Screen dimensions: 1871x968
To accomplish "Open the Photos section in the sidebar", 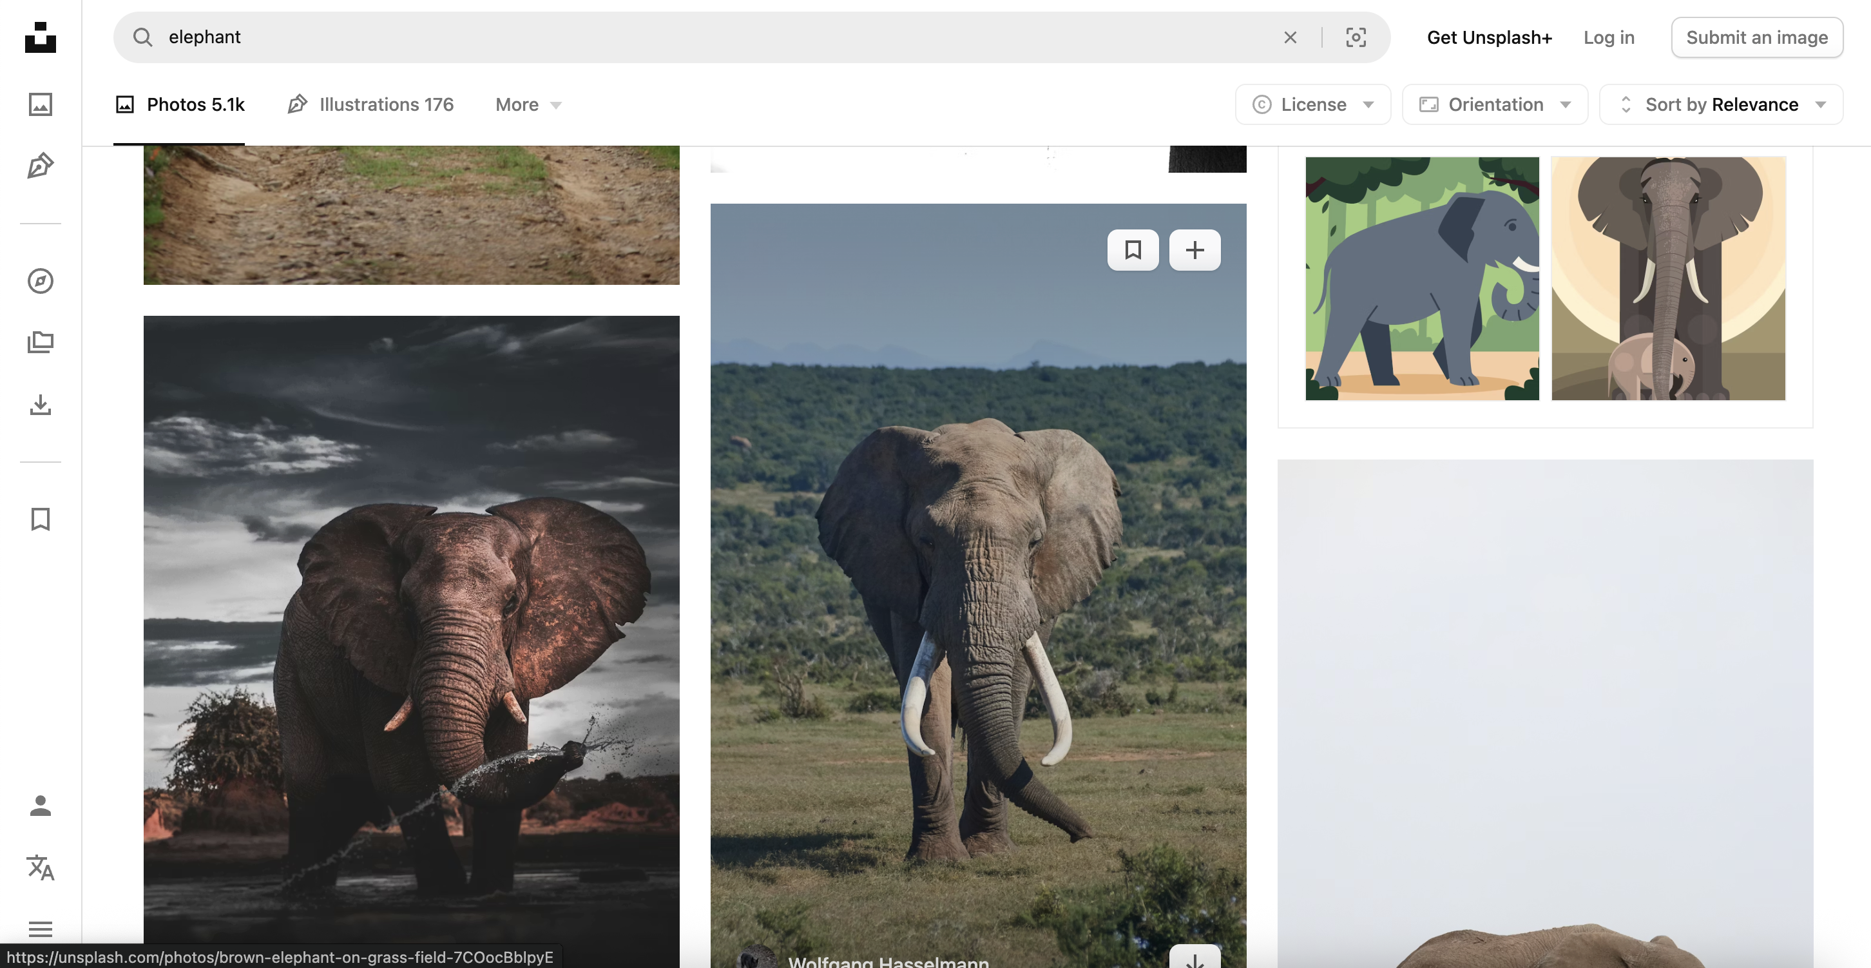I will pos(41,104).
